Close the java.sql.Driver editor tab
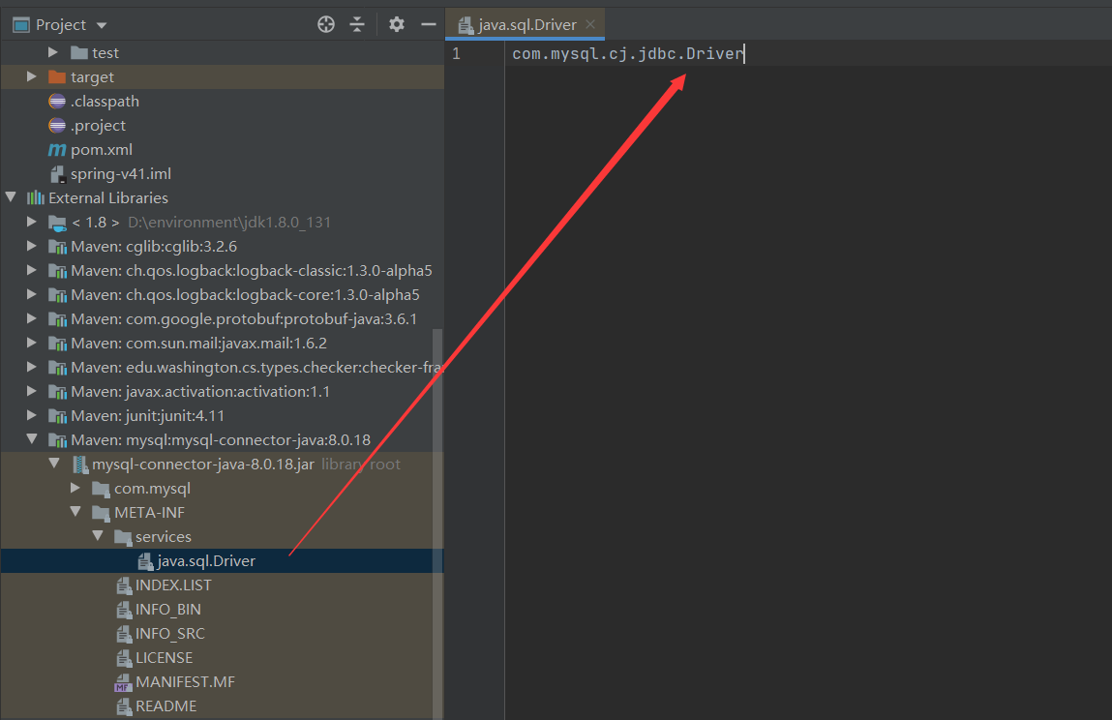1112x720 pixels. click(590, 24)
